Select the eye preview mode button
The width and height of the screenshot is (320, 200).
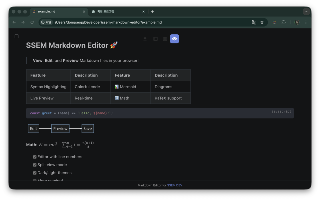click(x=174, y=39)
